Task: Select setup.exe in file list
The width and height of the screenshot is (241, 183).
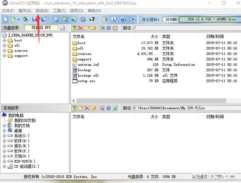Action: 86,81
